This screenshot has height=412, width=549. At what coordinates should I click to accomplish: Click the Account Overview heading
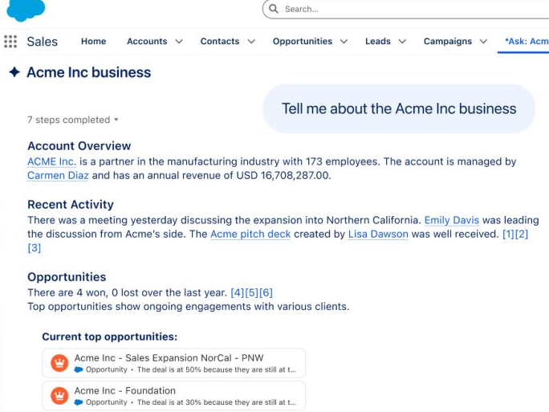click(79, 145)
